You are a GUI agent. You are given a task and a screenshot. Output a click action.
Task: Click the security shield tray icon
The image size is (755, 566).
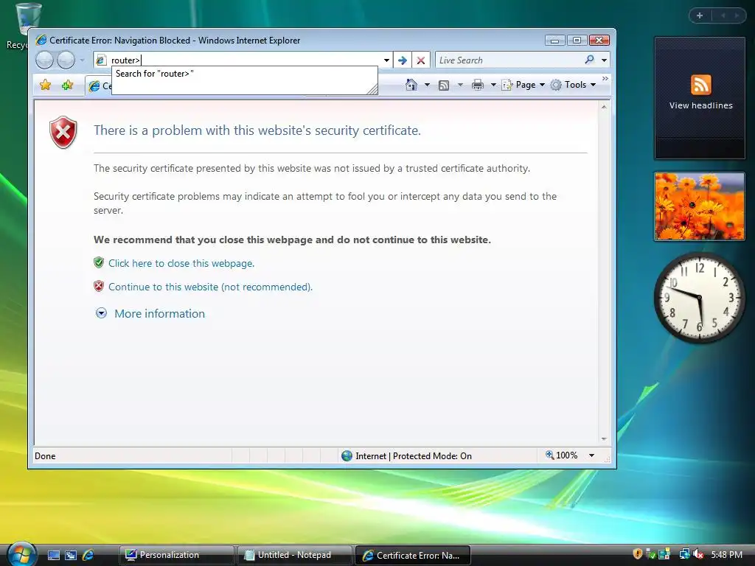(x=638, y=554)
